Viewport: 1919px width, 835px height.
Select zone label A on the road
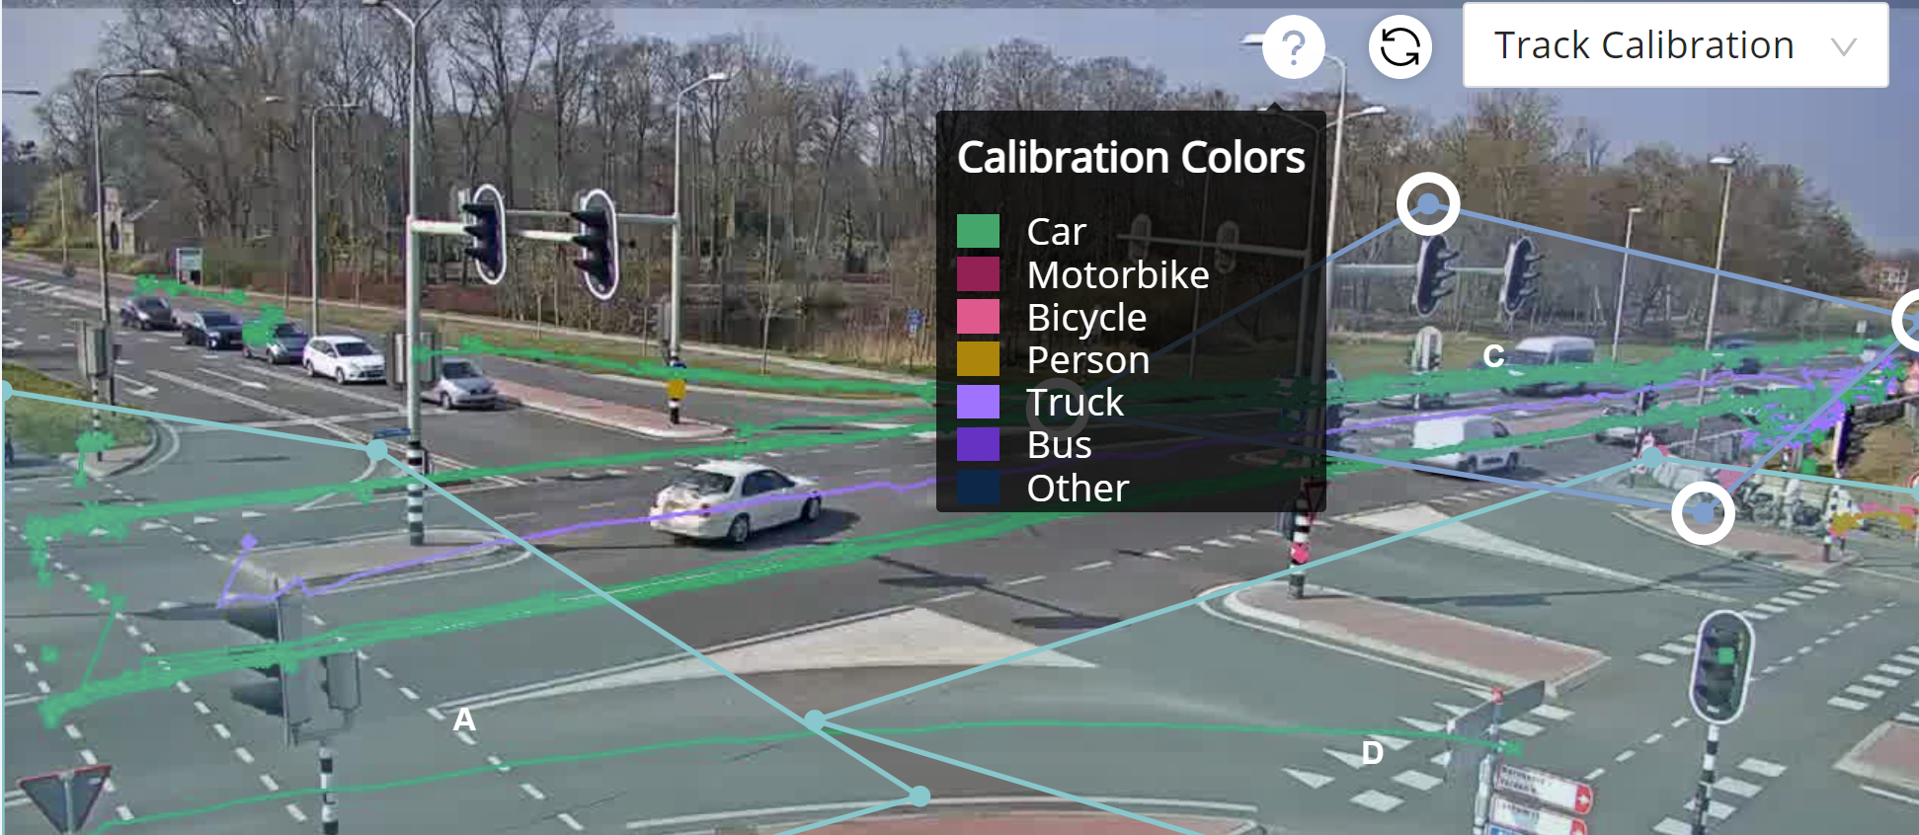[x=464, y=720]
